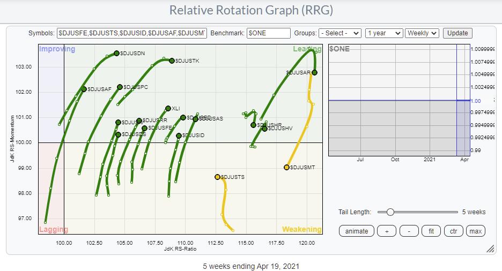
Task: Click the Symbols input field
Action: (x=131, y=33)
